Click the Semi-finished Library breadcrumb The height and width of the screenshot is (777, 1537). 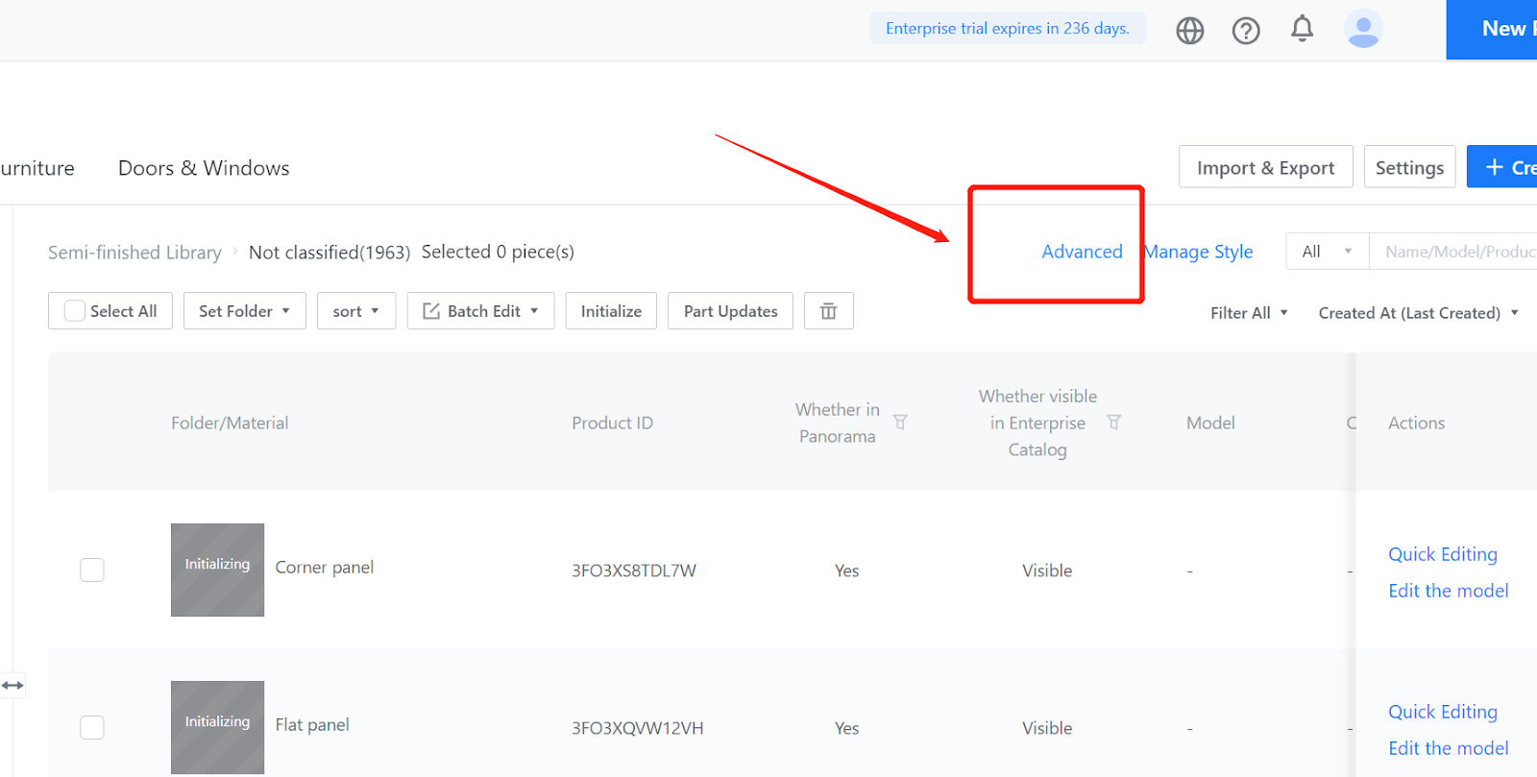(x=134, y=253)
